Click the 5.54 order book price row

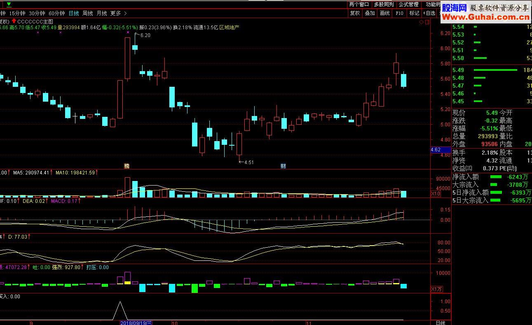pos(492,27)
